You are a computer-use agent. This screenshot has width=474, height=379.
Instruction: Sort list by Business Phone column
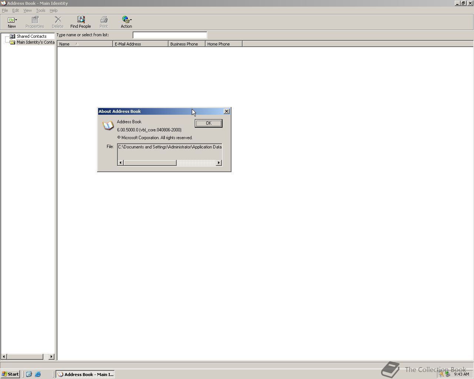pos(187,44)
